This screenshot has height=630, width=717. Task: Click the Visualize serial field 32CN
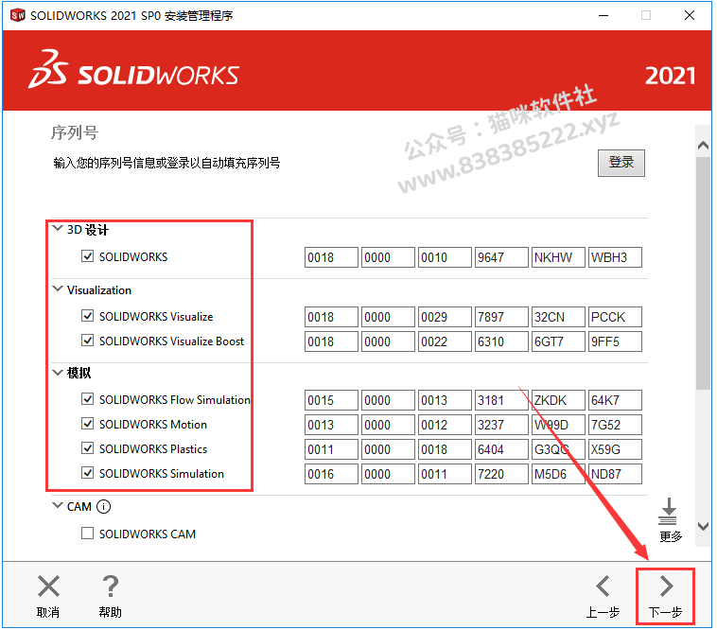[x=559, y=317]
